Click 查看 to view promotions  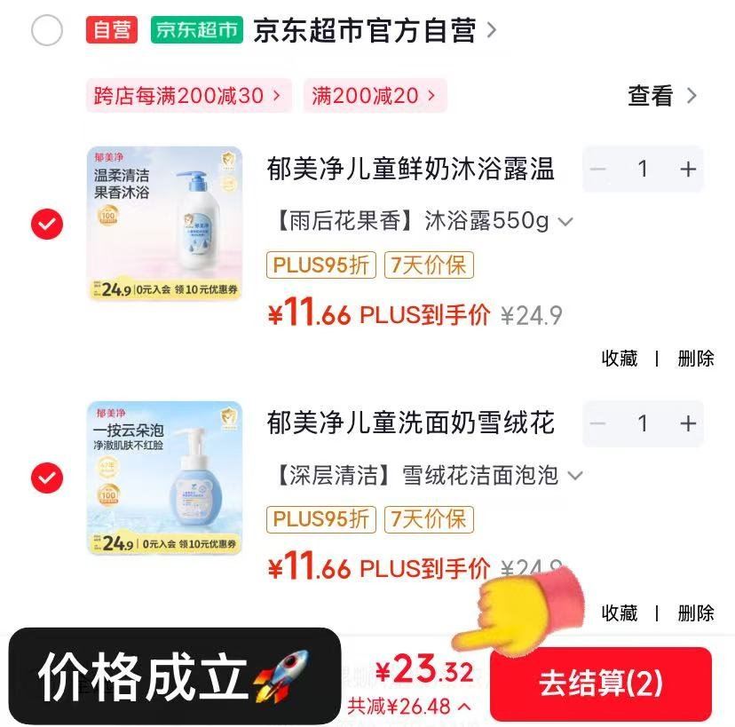click(662, 96)
